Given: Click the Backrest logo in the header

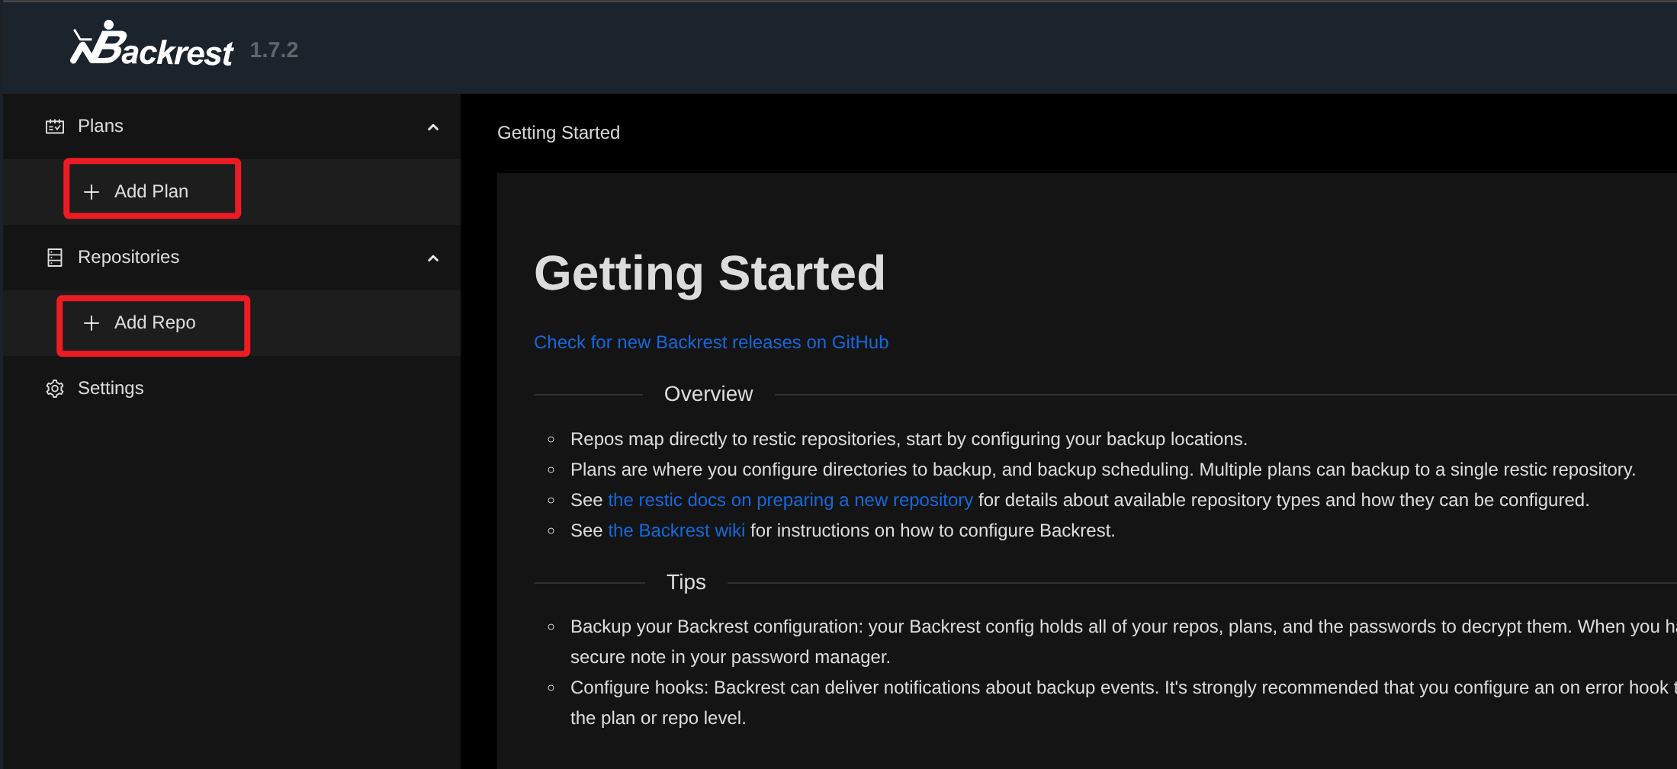Looking at the screenshot, I should [x=152, y=46].
